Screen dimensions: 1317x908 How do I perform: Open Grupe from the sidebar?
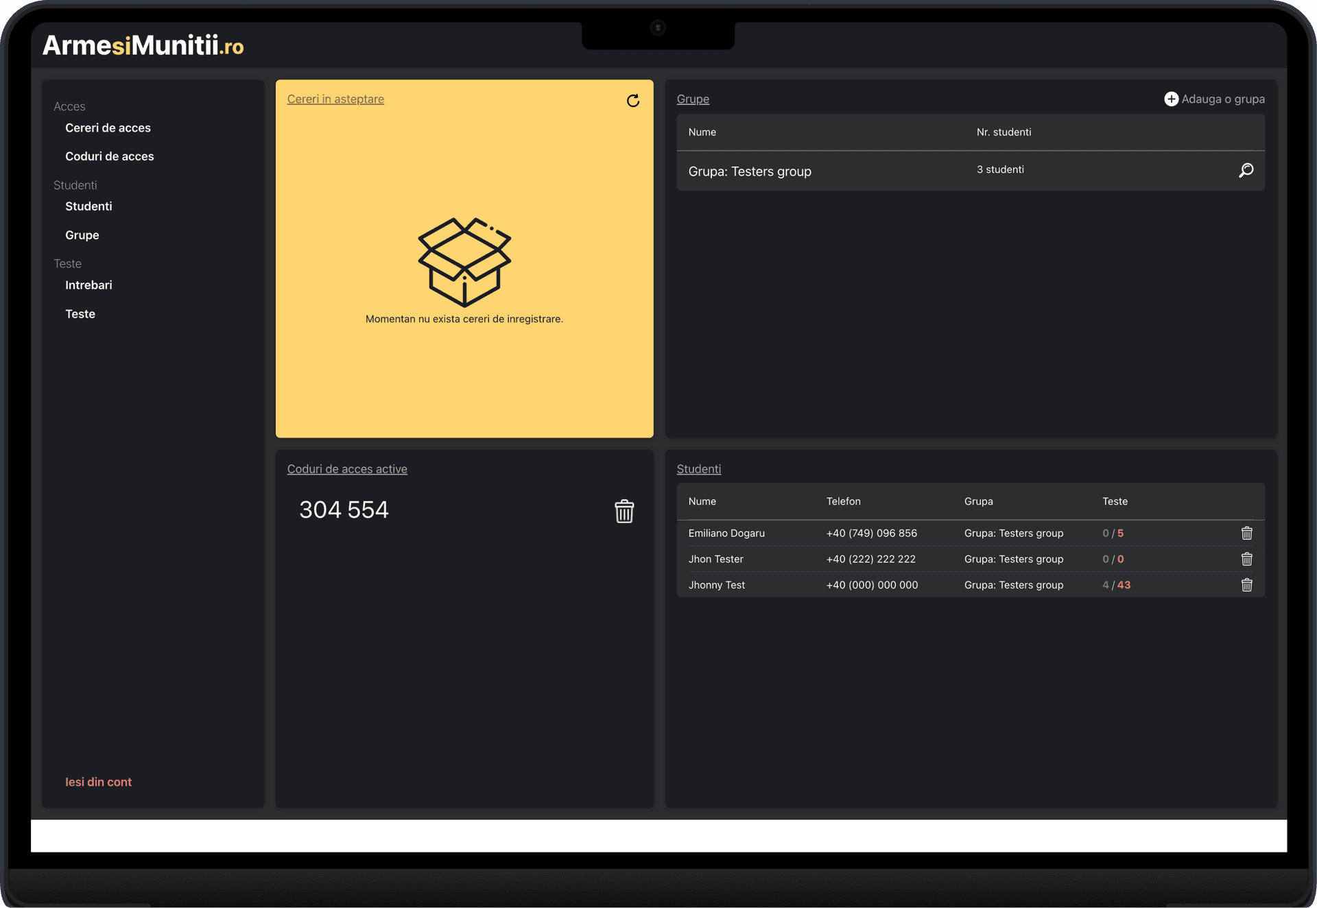tap(82, 235)
